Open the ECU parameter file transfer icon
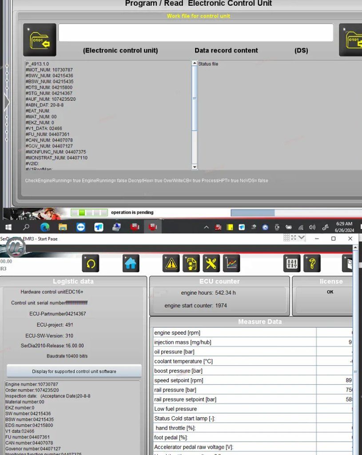Screen dimensions: 362x455 coord(191,264)
